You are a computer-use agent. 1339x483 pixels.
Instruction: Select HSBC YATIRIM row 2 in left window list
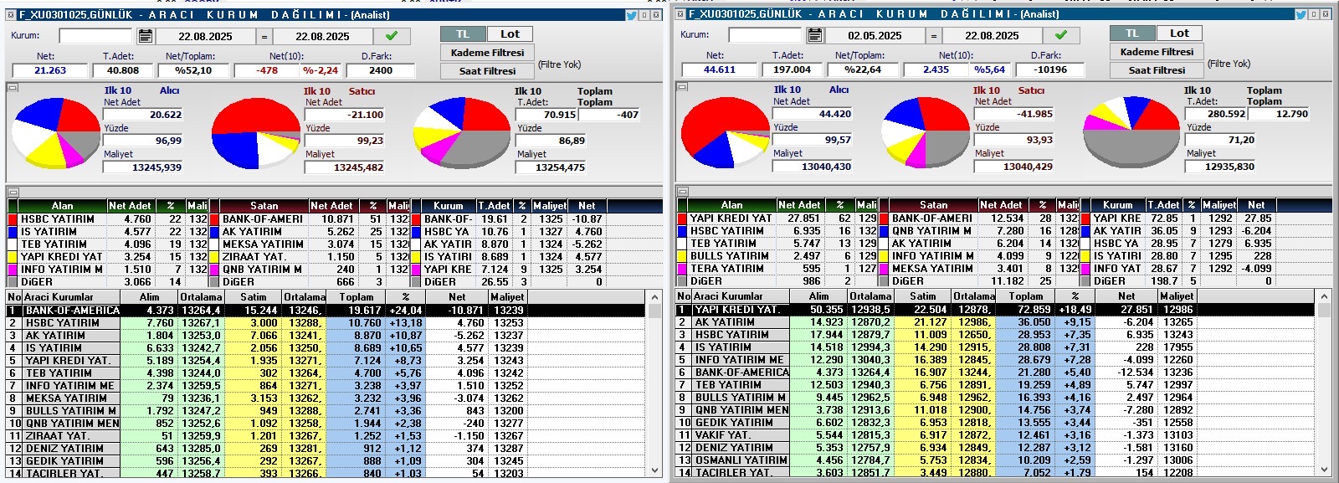(x=326, y=323)
